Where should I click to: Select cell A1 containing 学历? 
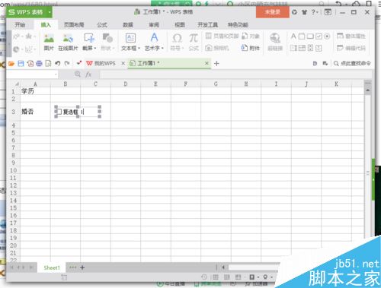point(35,91)
